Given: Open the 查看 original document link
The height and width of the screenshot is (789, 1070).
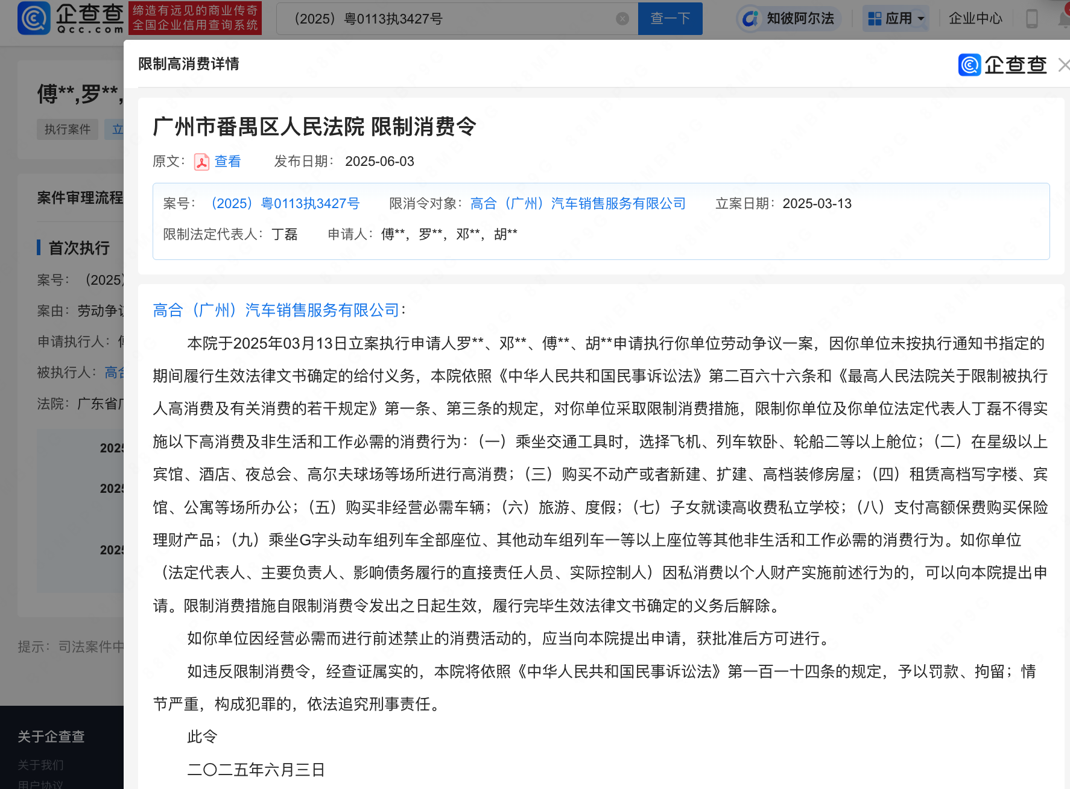Looking at the screenshot, I should (x=227, y=162).
